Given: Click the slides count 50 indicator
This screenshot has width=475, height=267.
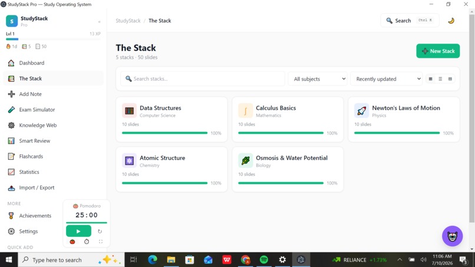Looking at the screenshot, I should 41,47.
